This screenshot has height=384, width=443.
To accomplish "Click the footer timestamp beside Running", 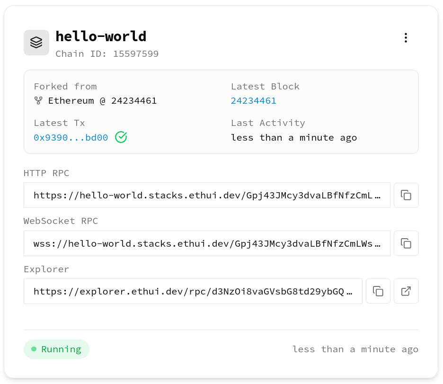I will tap(355, 349).
